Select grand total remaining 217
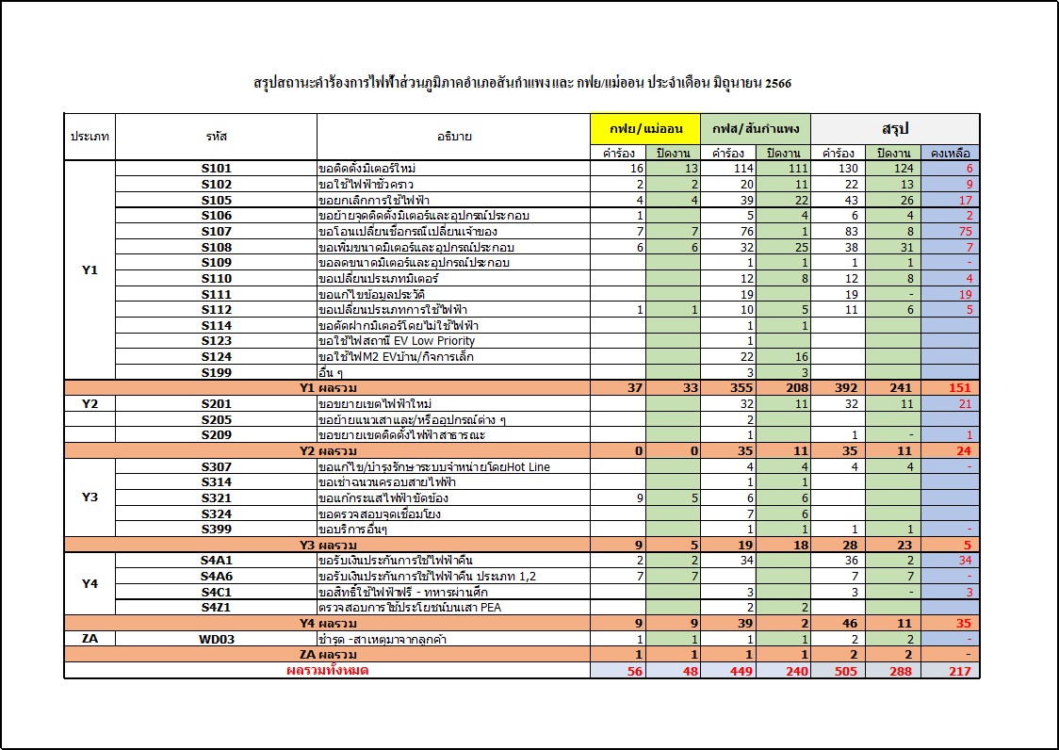 [960, 671]
